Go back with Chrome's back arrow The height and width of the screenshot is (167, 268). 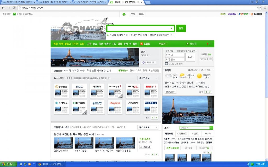[x=3, y=8]
